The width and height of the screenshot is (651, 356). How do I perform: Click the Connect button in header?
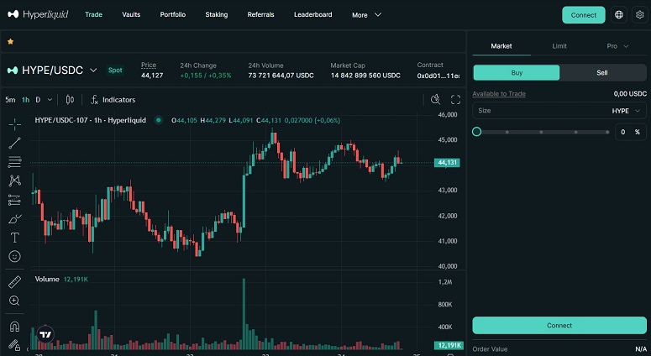(x=583, y=15)
